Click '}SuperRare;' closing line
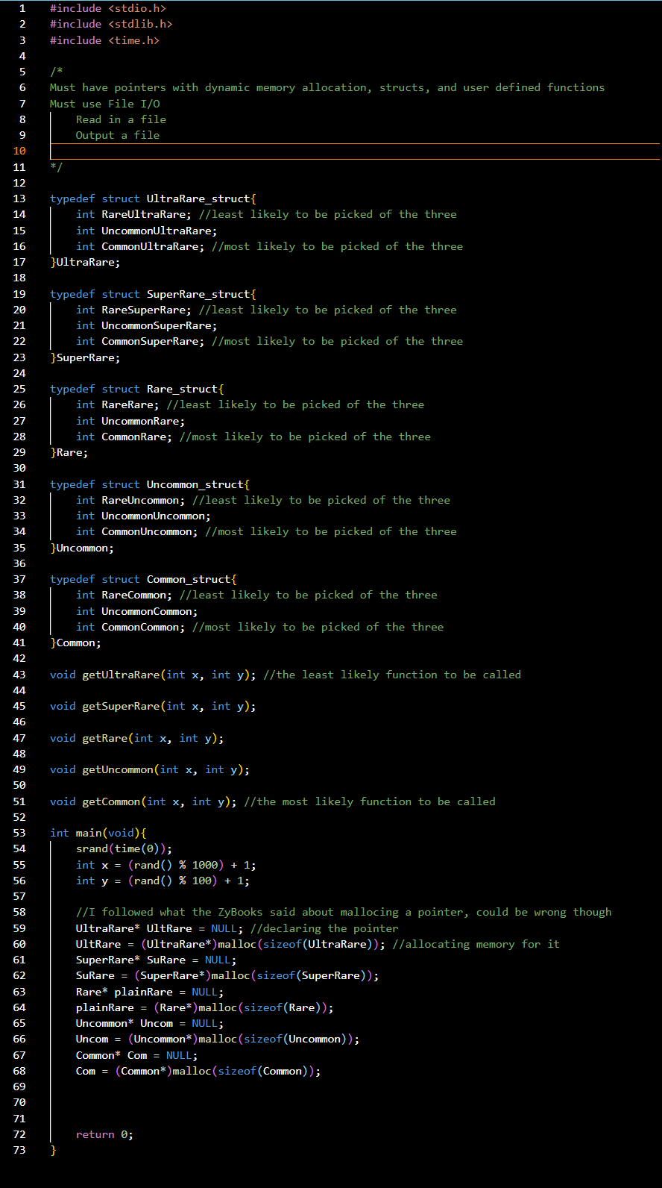662x1188 pixels. [85, 357]
